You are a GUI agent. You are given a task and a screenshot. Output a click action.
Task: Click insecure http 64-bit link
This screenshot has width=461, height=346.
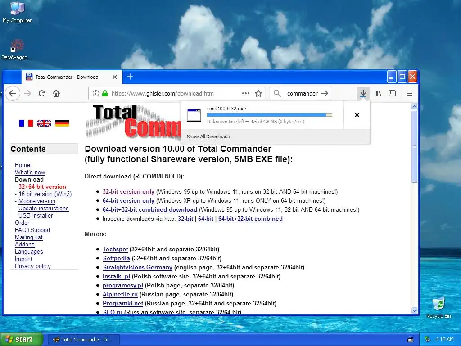point(206,219)
